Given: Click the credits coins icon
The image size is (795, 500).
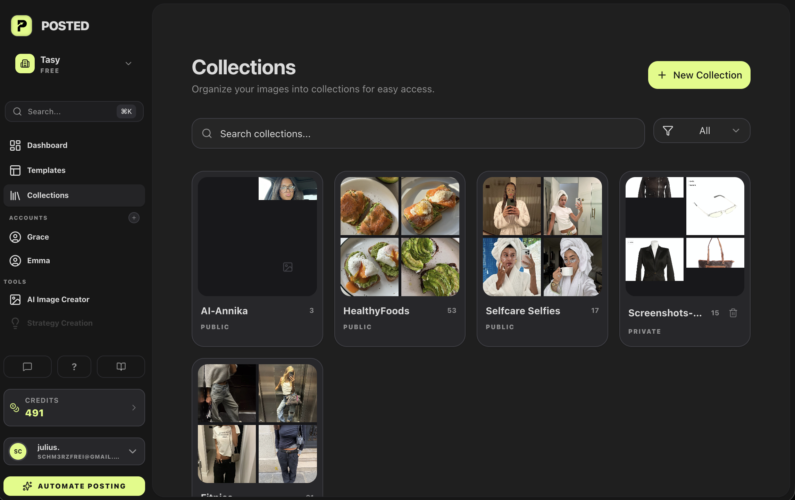Looking at the screenshot, I should 15,407.
